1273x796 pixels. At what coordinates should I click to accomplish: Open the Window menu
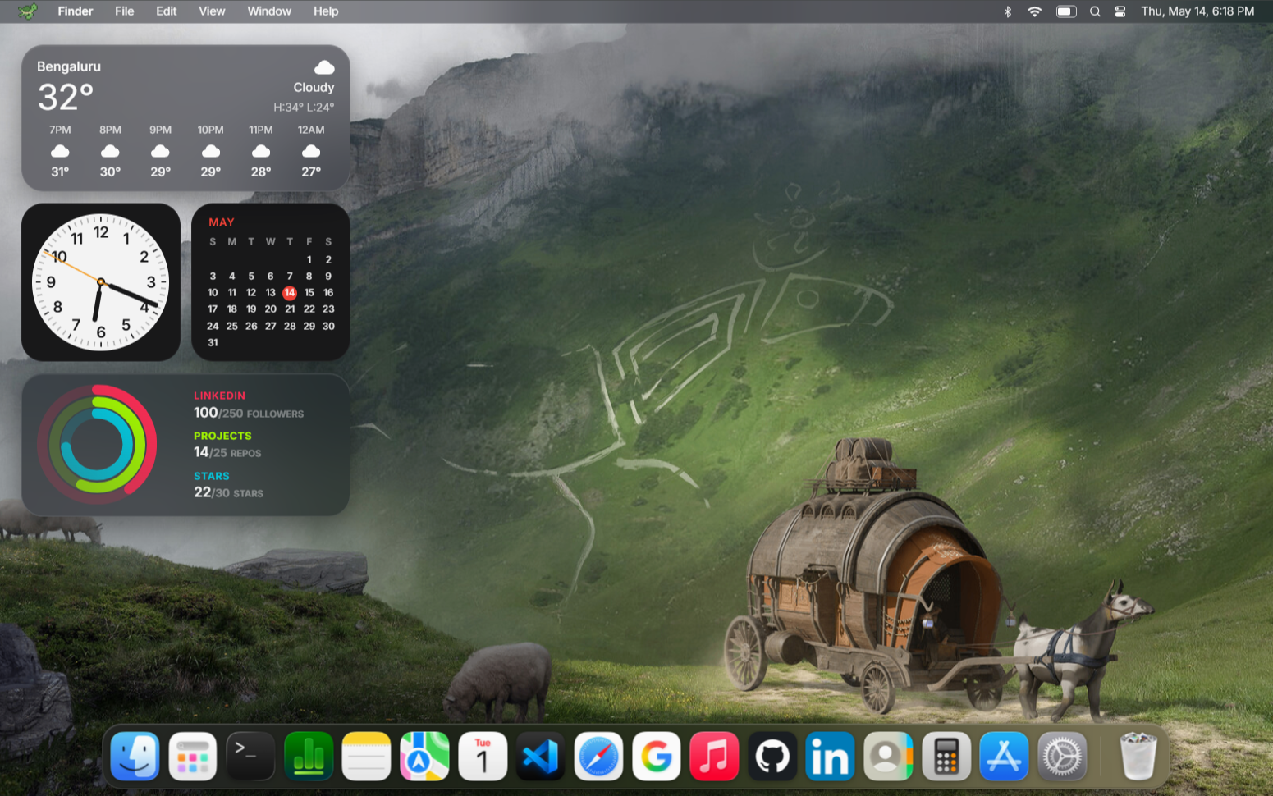(269, 11)
